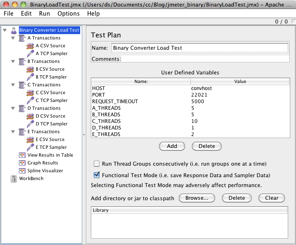
Task: Click the Test Plan flask icon
Action: click(14, 30)
